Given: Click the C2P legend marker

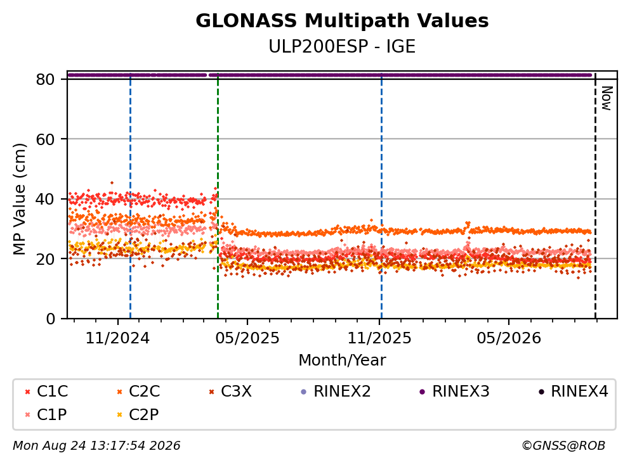Looking at the screenshot, I should tap(119, 415).
